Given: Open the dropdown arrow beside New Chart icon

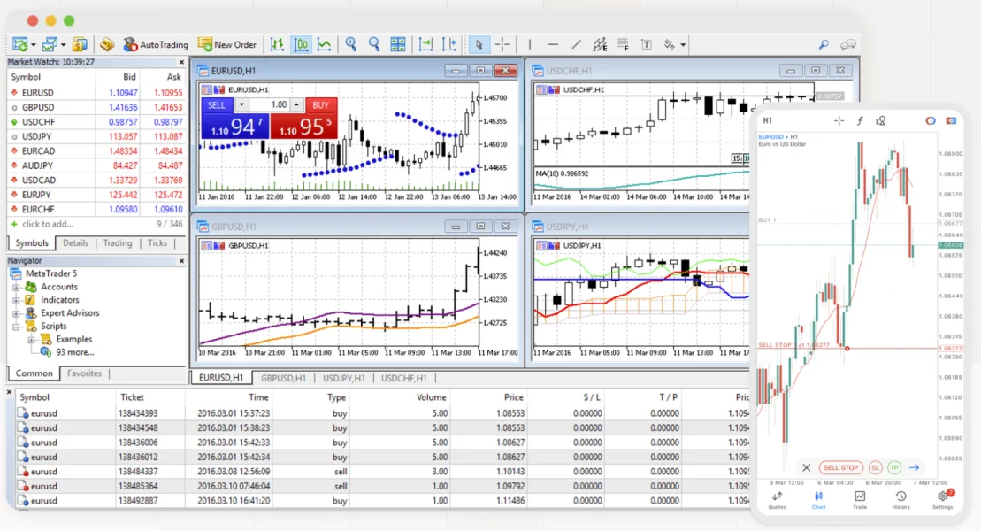Looking at the screenshot, I should tap(33, 45).
